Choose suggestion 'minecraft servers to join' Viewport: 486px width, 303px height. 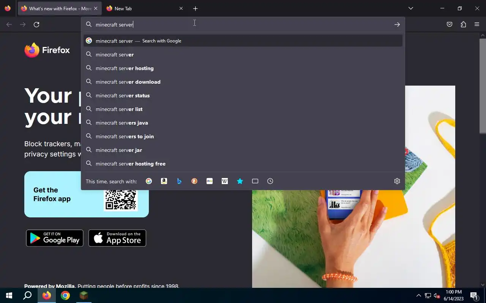pos(243,136)
